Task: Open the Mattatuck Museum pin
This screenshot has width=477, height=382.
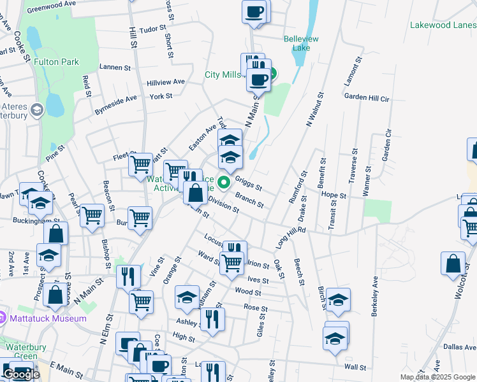Action: (1, 318)
